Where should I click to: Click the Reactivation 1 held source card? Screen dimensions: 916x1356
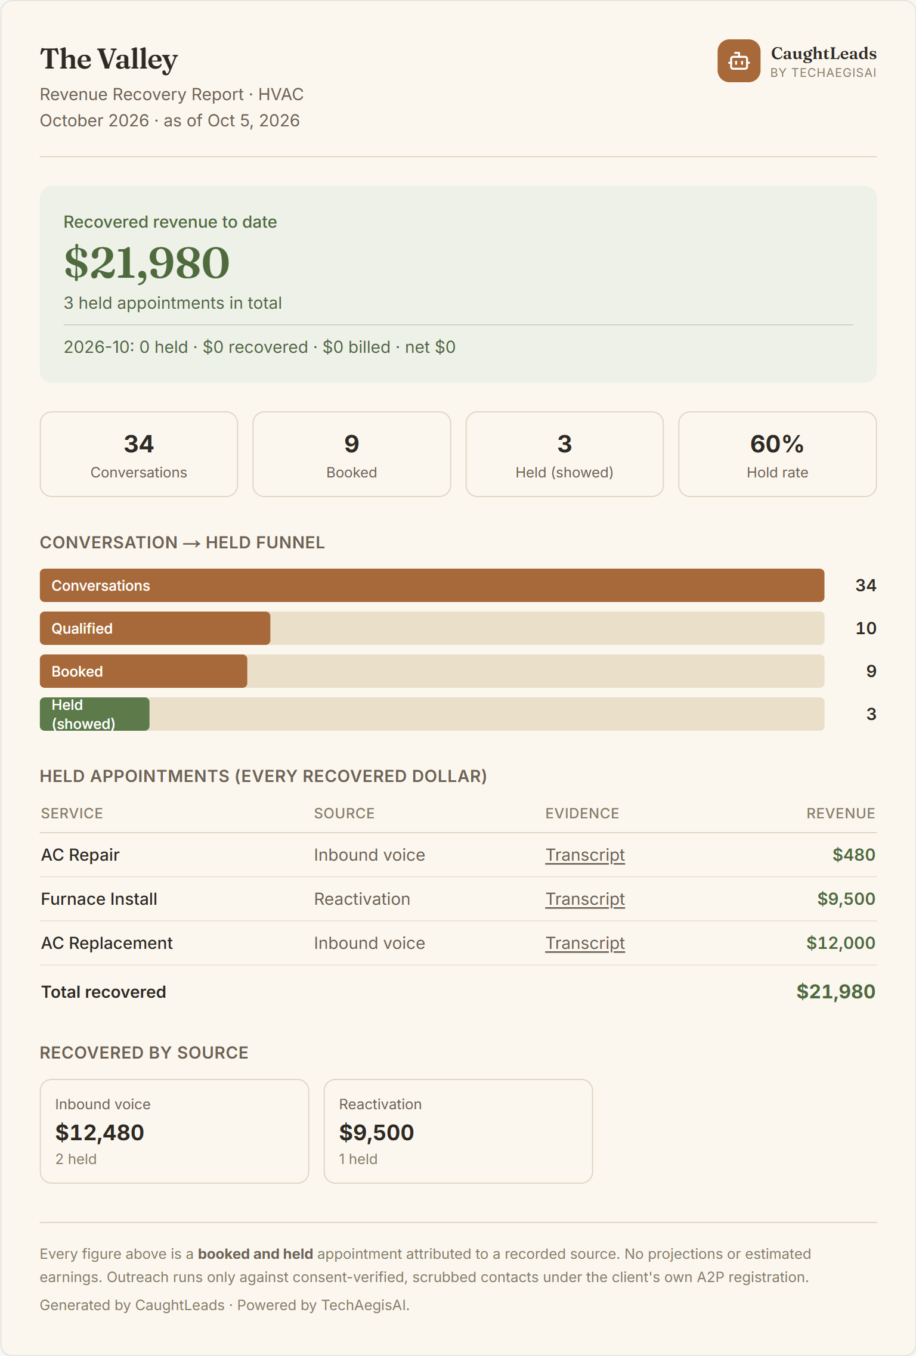458,1131
